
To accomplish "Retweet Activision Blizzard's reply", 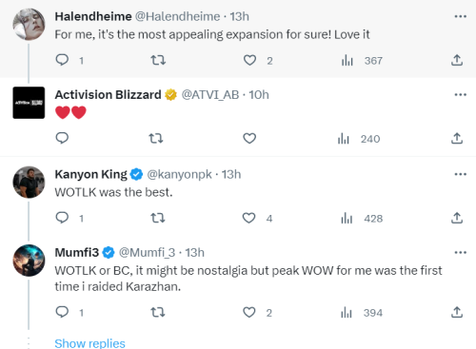I will 156,138.
